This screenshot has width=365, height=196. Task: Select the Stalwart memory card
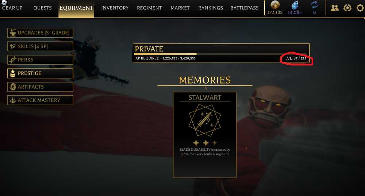pos(205,135)
